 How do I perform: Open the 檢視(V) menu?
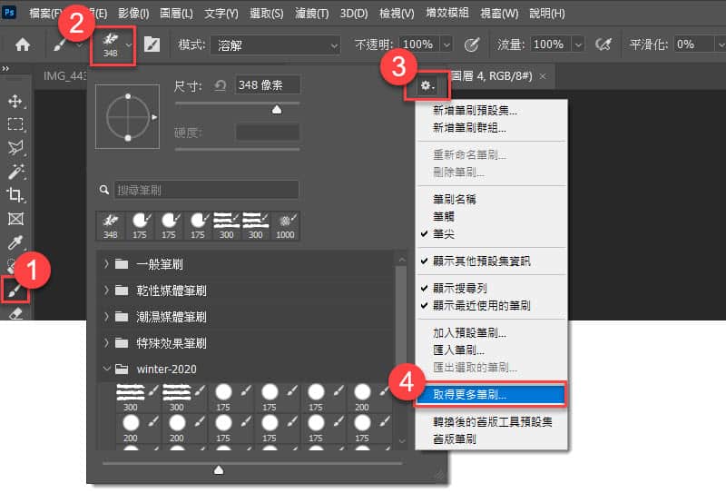click(x=397, y=13)
